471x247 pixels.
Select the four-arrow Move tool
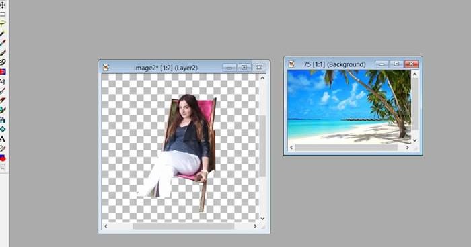click(3, 5)
